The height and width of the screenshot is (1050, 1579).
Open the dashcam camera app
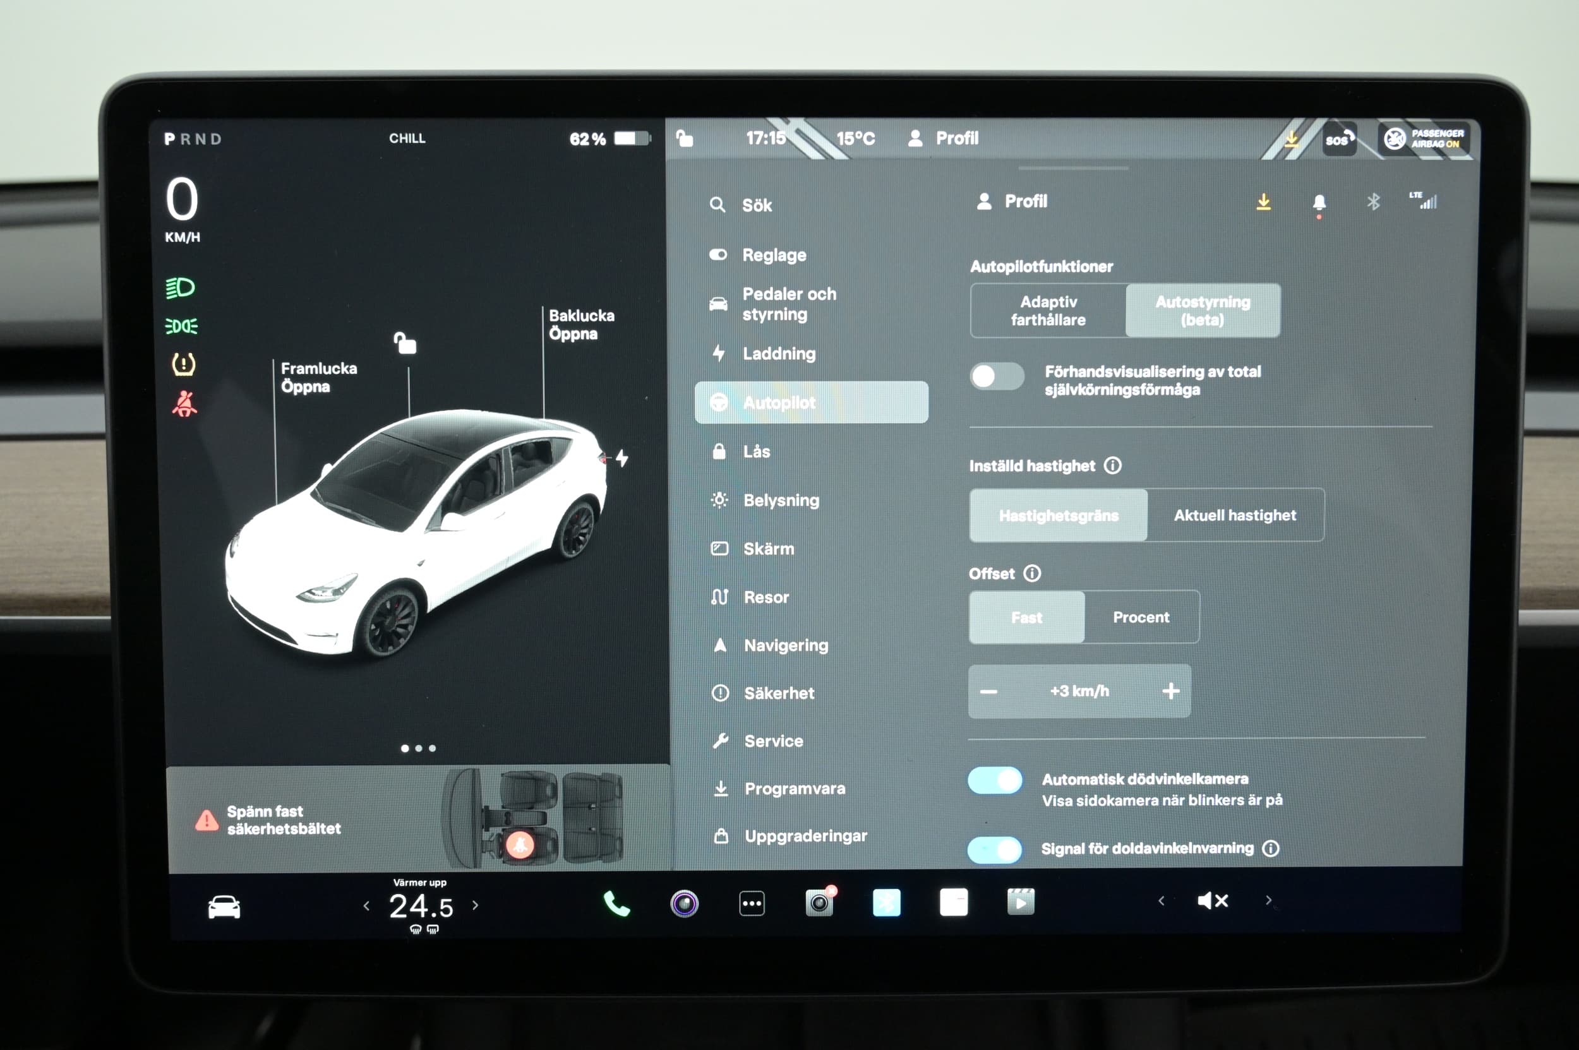coord(819,903)
